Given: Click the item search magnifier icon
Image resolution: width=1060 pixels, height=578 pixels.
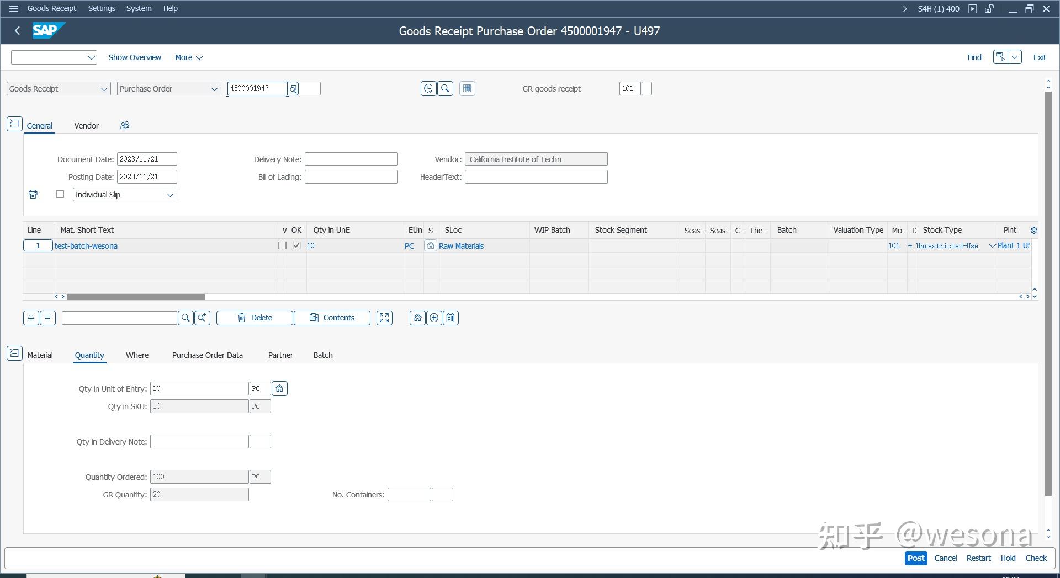Looking at the screenshot, I should point(185,318).
